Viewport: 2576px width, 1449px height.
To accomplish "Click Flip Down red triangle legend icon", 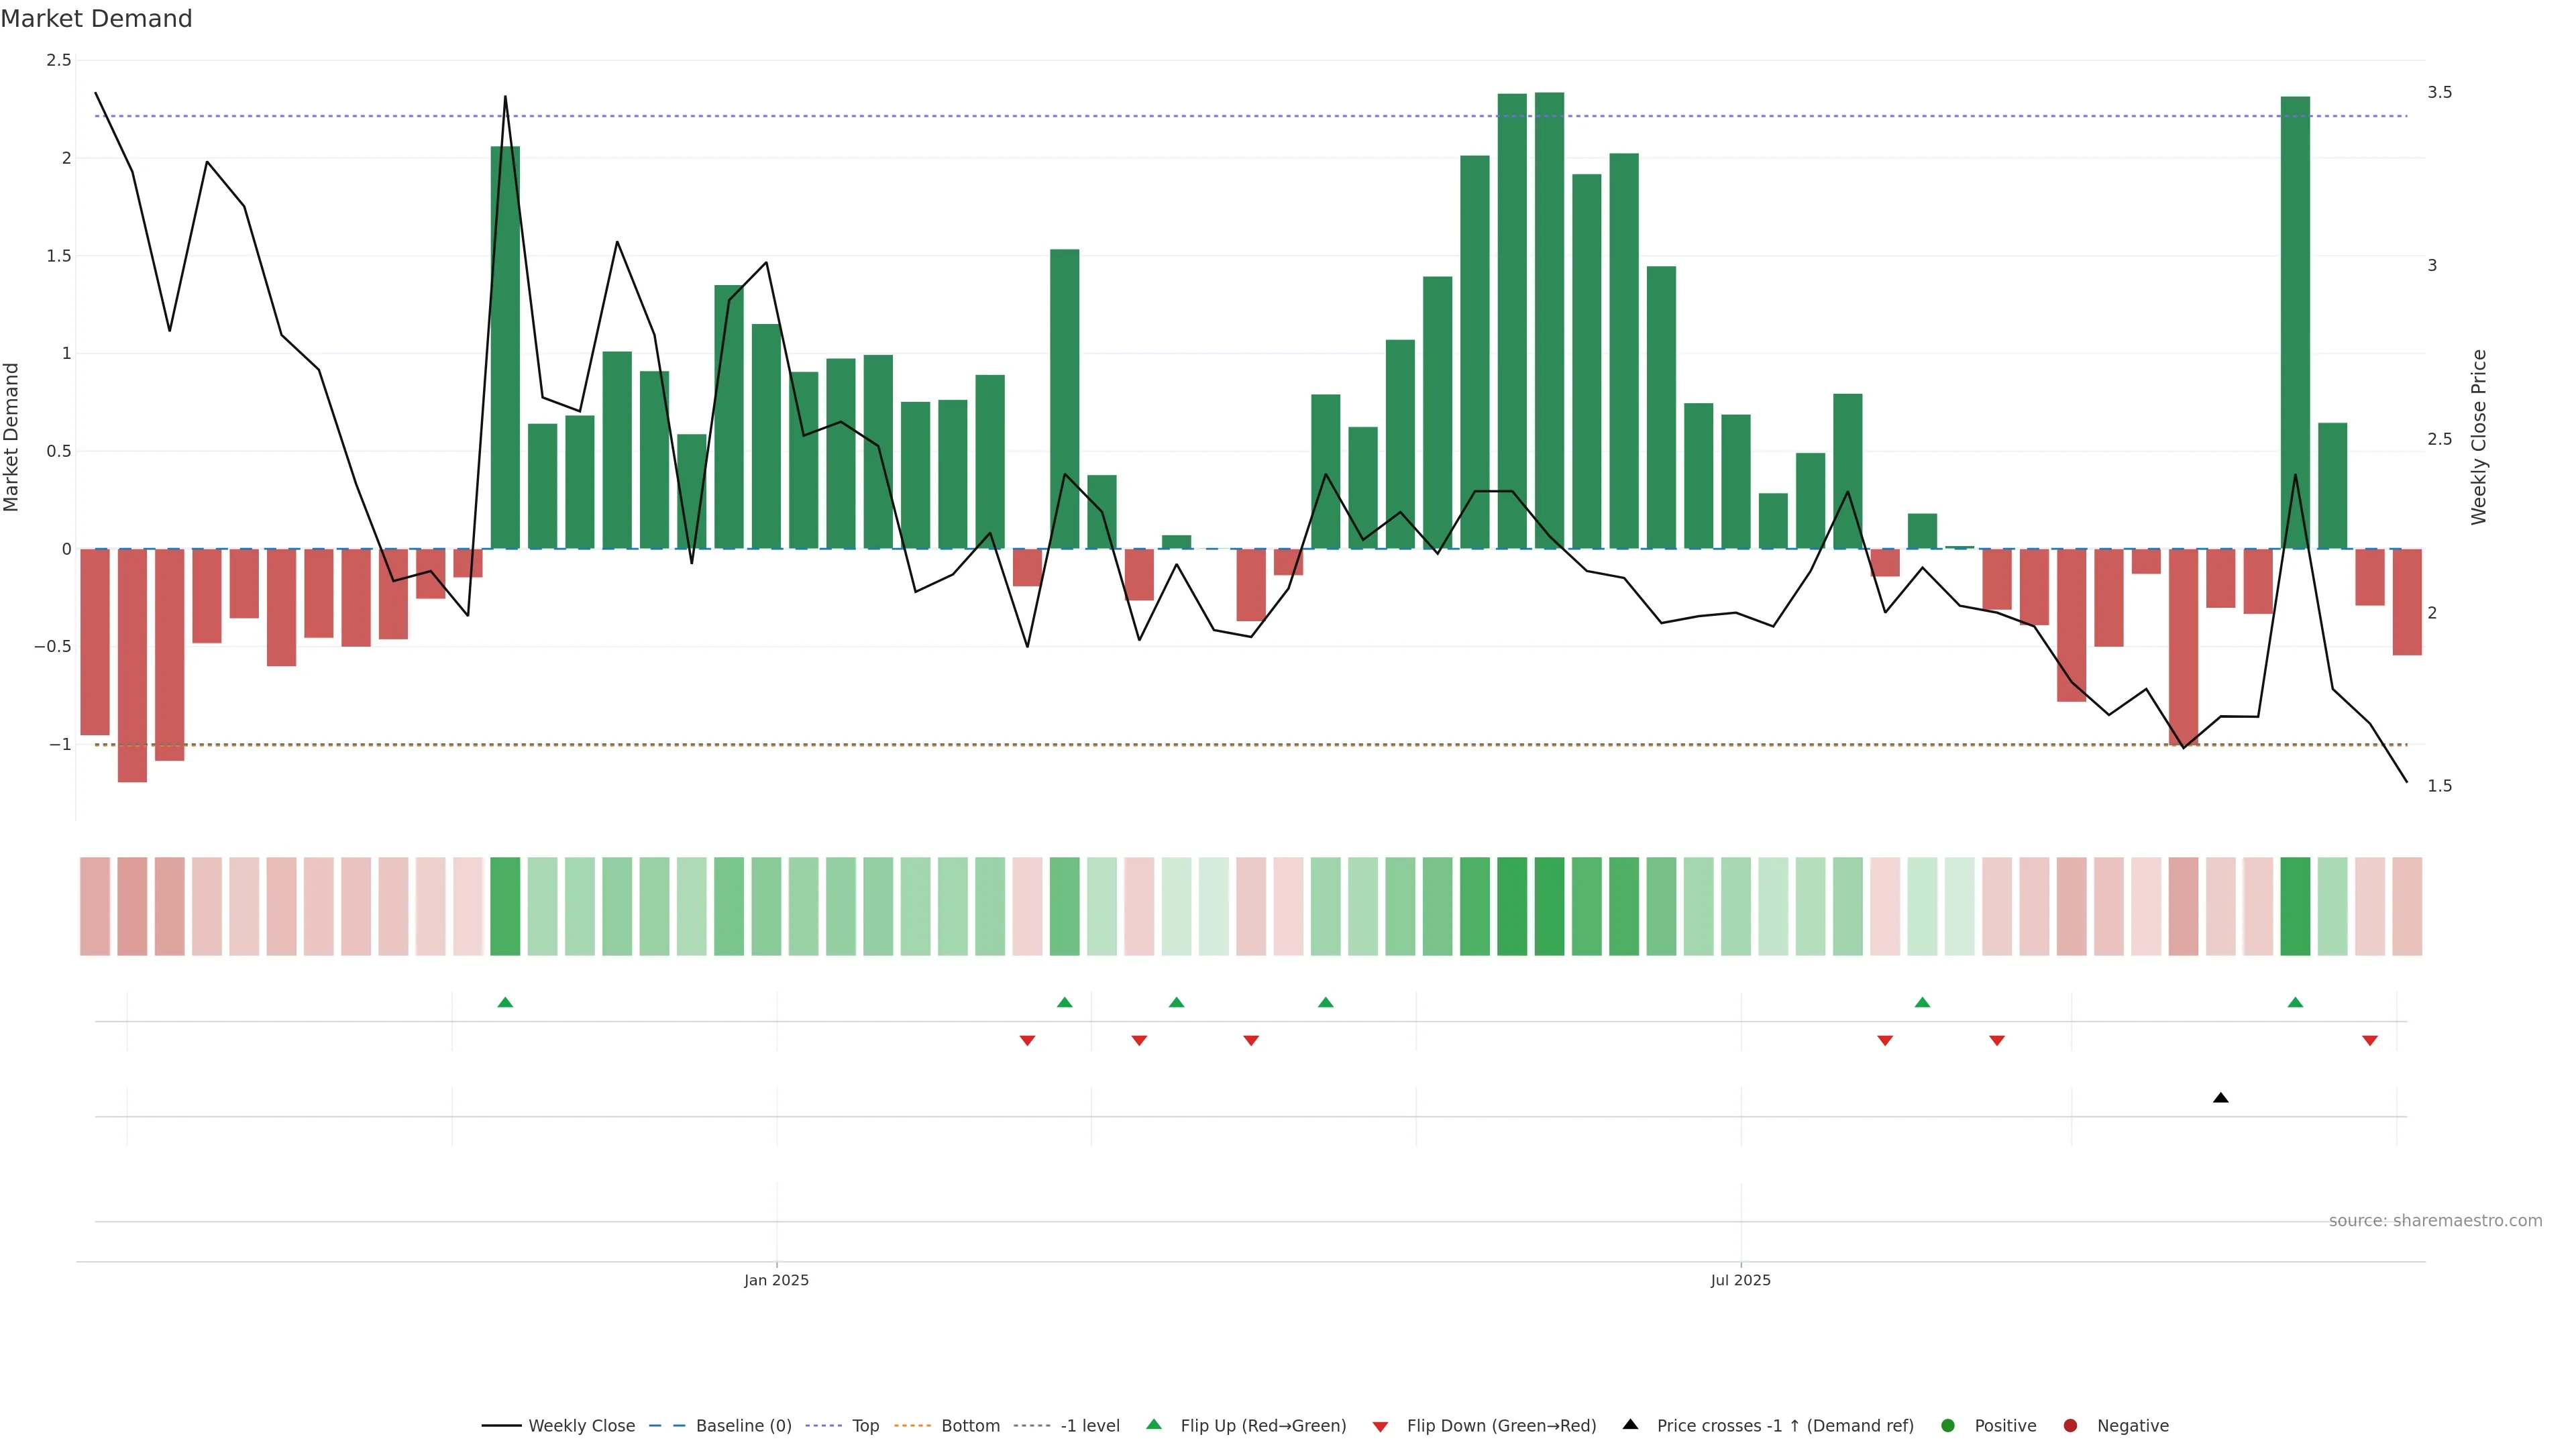I will click(x=1380, y=1426).
